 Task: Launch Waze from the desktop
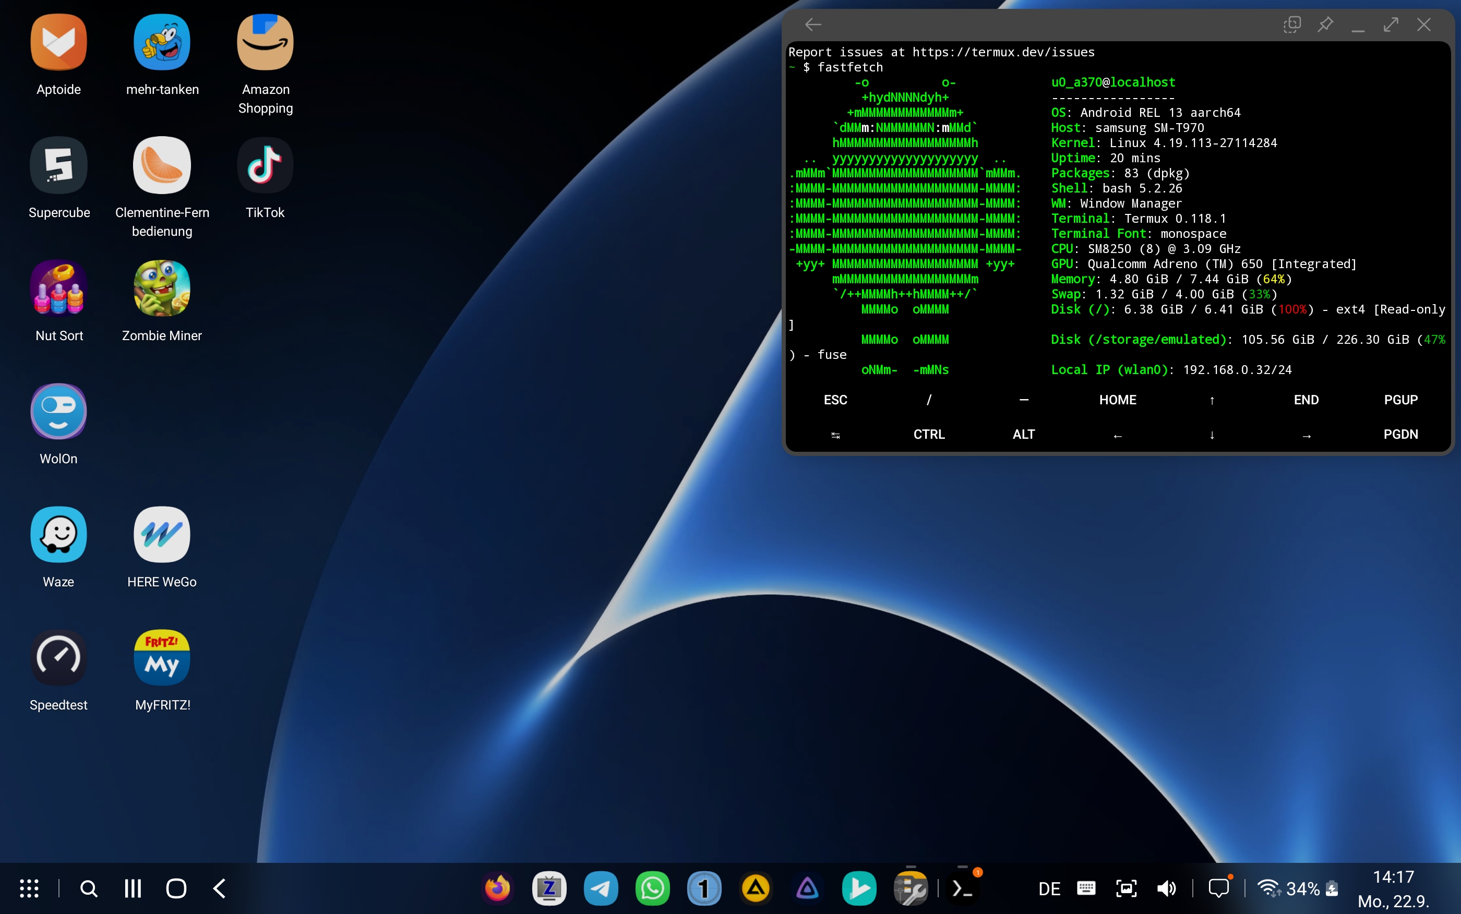58,534
